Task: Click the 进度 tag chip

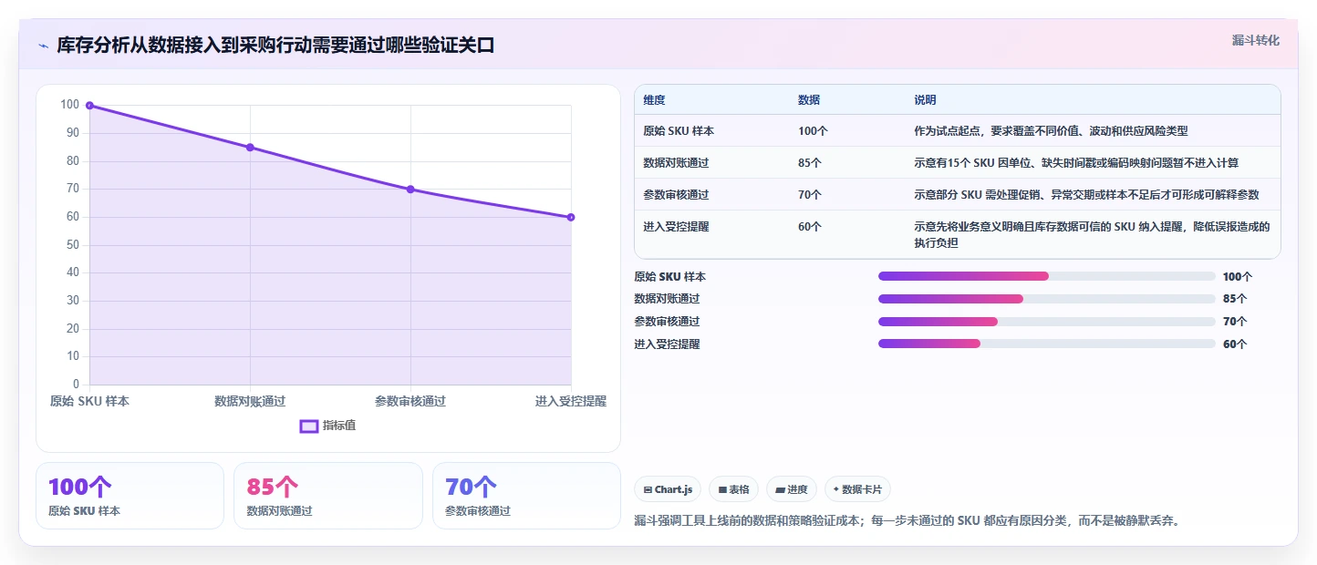Action: [x=792, y=489]
